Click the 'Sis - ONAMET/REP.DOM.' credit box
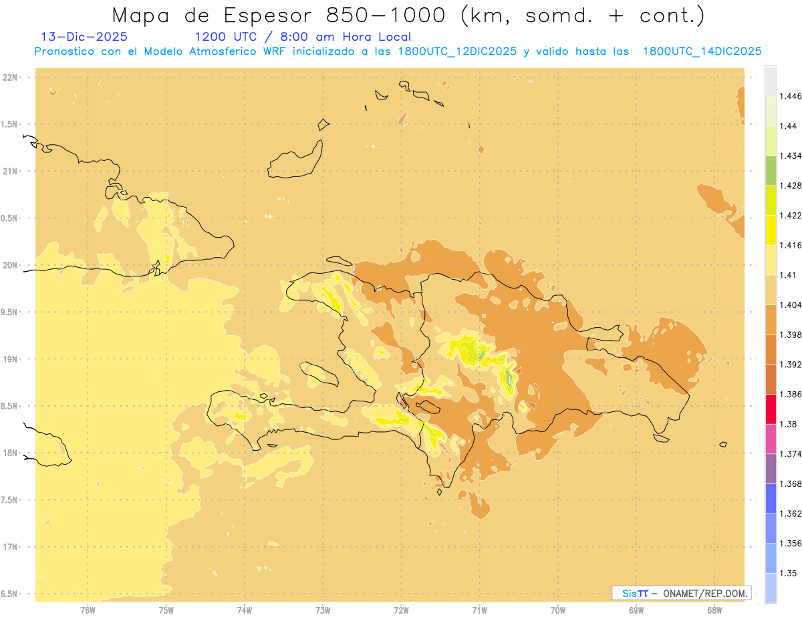Image resolution: width=802 pixels, height=619 pixels. [x=682, y=593]
